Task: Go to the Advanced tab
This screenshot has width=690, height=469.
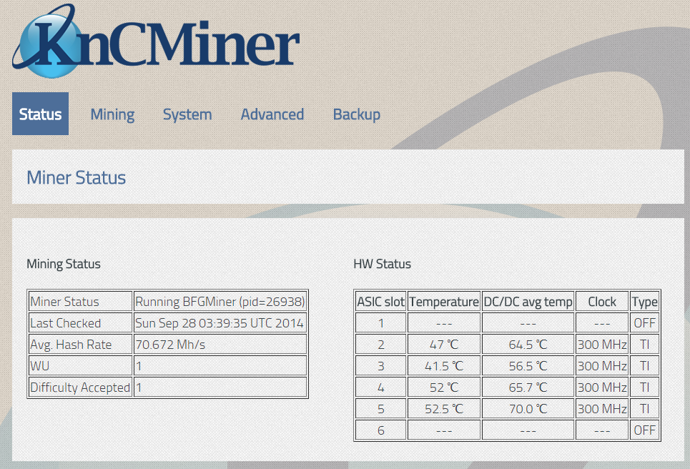Action: (272, 114)
